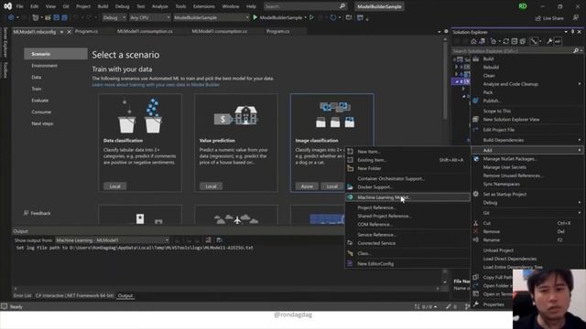The width and height of the screenshot is (586, 329).
Task: Click the Output panel horizontal scrollbar
Action: pyautogui.click(x=226, y=289)
